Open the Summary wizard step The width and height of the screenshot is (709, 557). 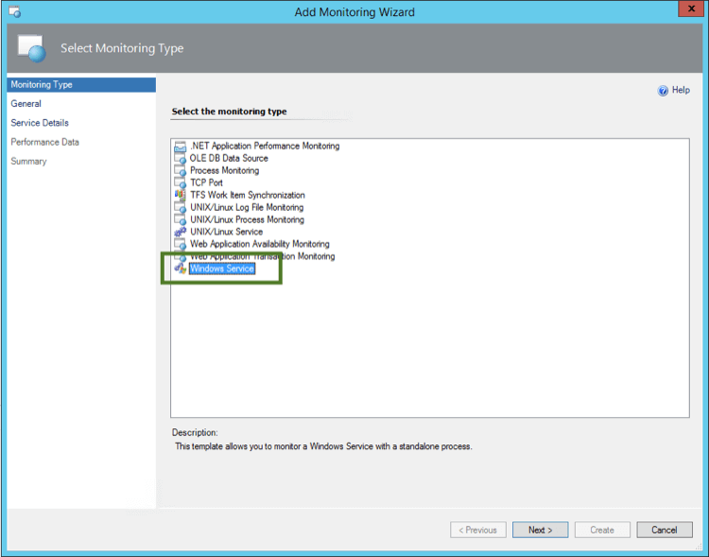pyautogui.click(x=28, y=161)
